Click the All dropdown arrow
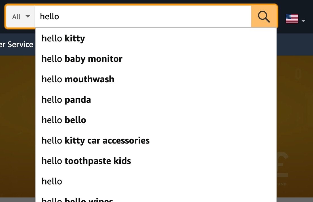The height and width of the screenshot is (202, 313). (28, 17)
